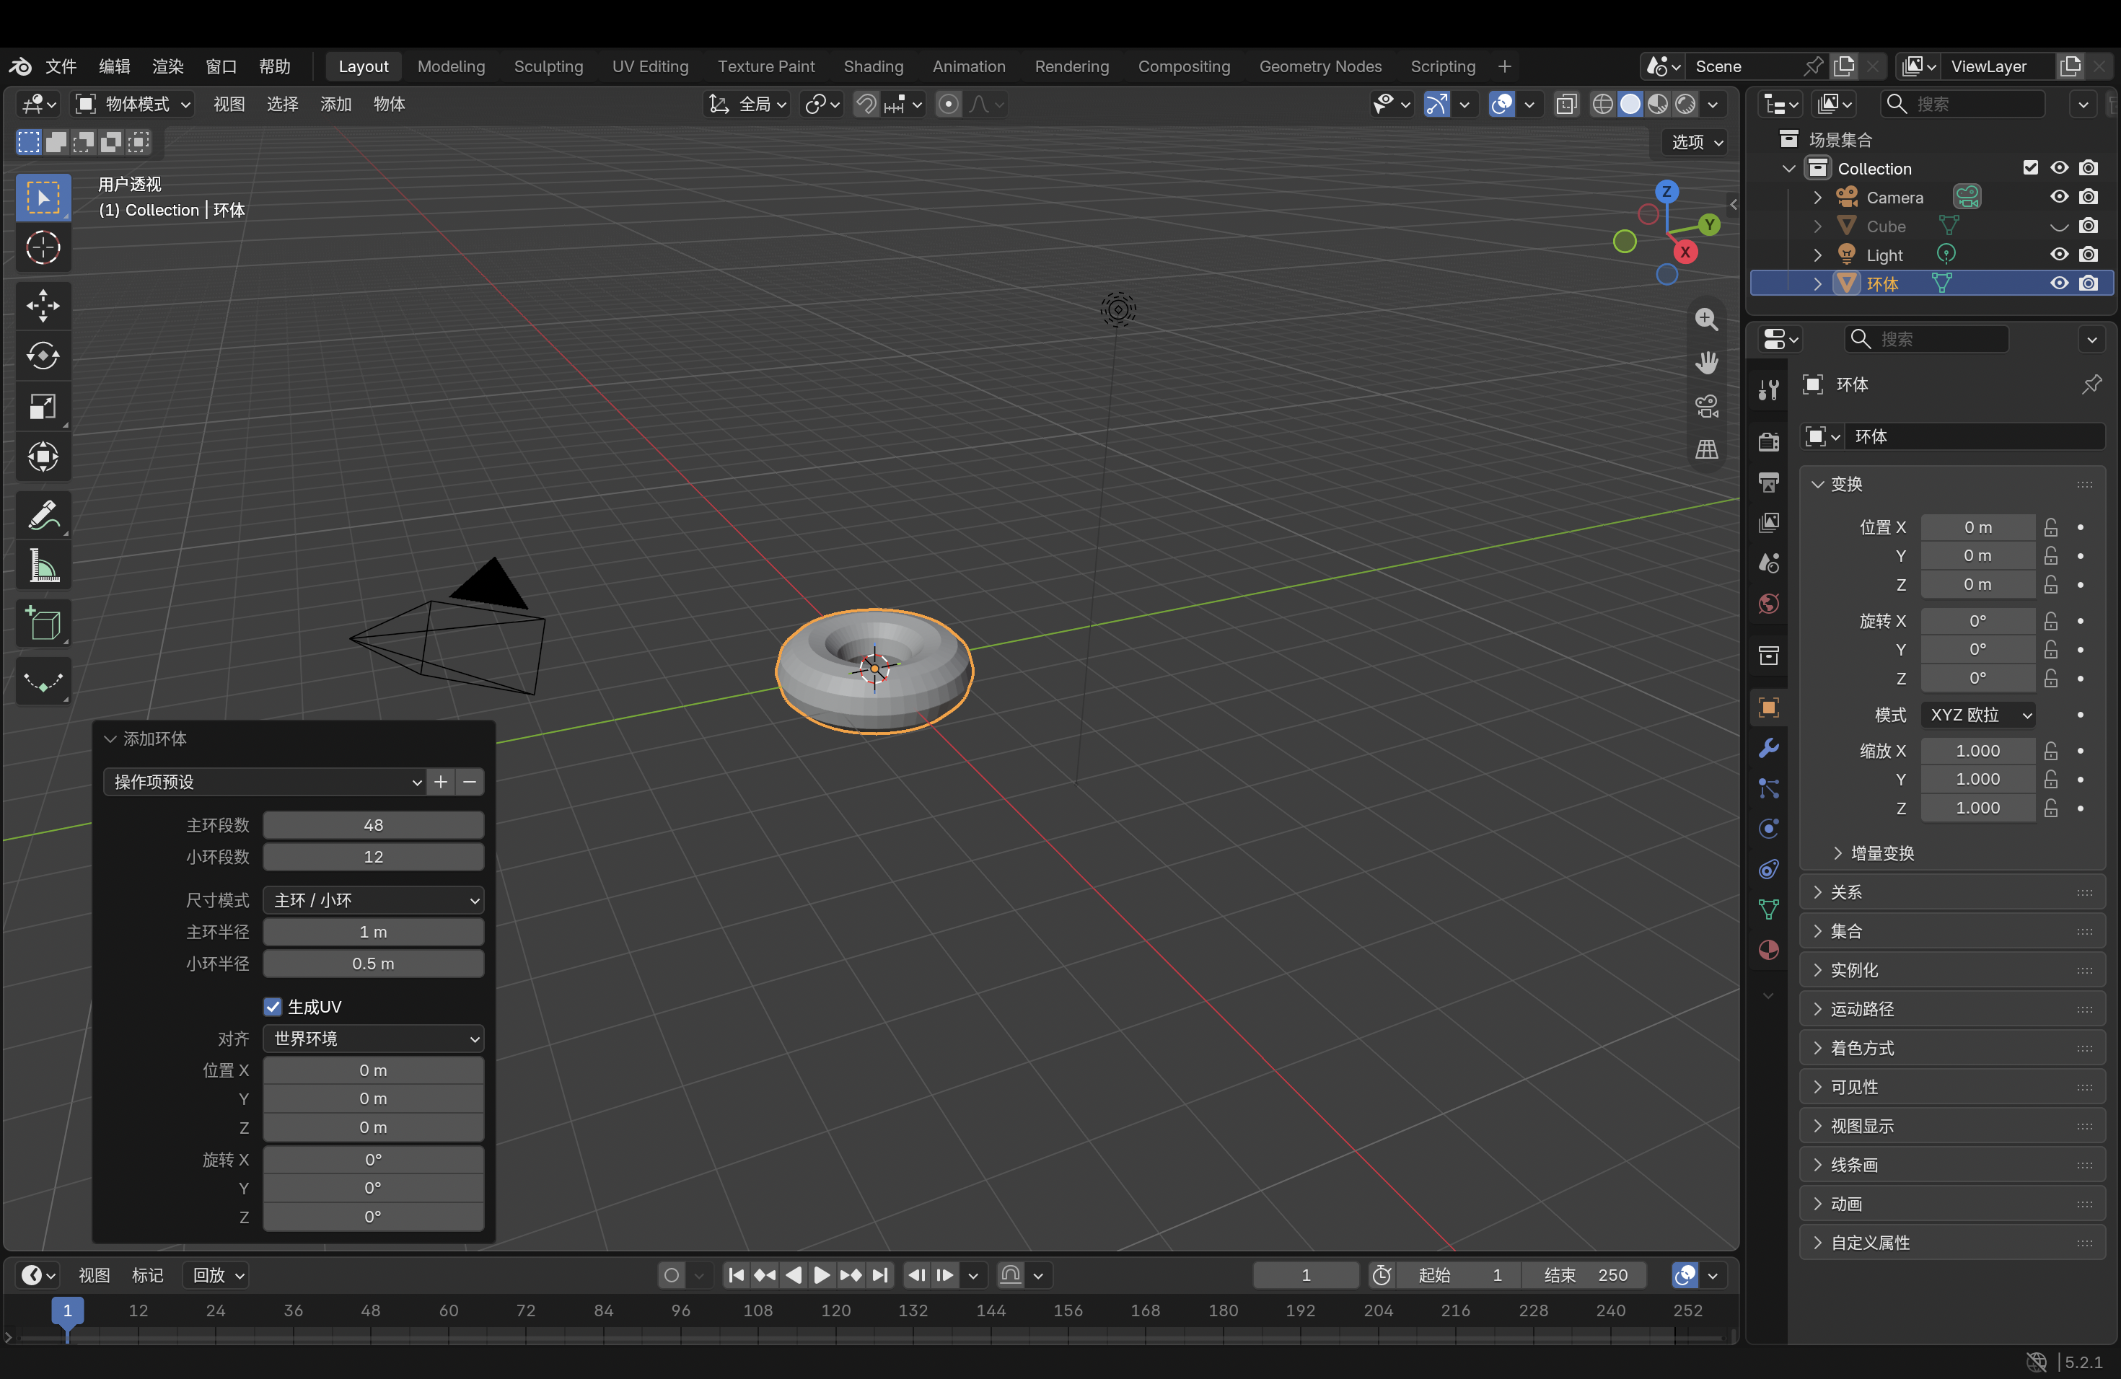Viewport: 2121px width, 1379px height.
Task: Open the 尺寸模式 dropdown
Action: [x=374, y=901]
